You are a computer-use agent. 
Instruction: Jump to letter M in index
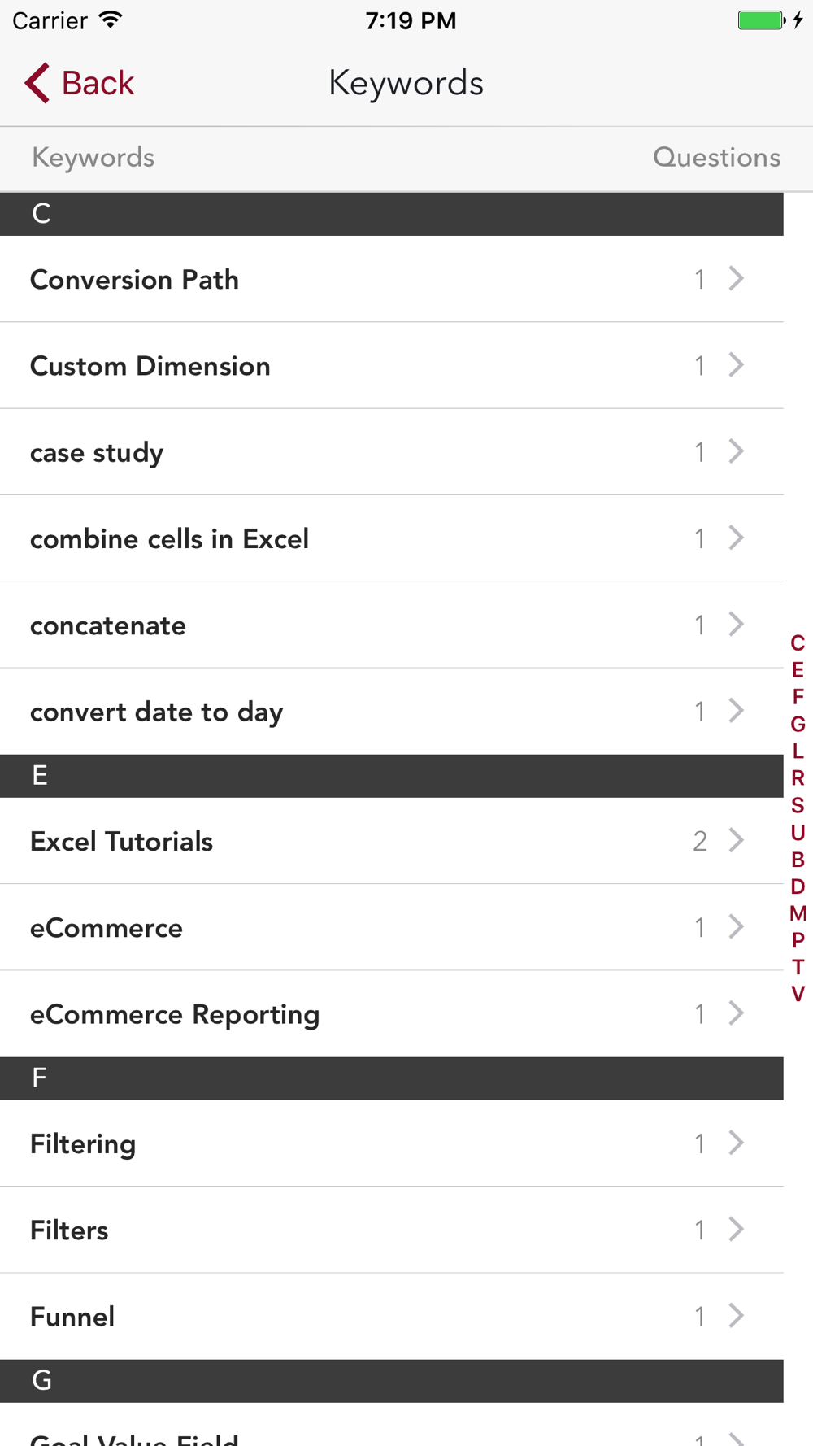[x=798, y=913]
